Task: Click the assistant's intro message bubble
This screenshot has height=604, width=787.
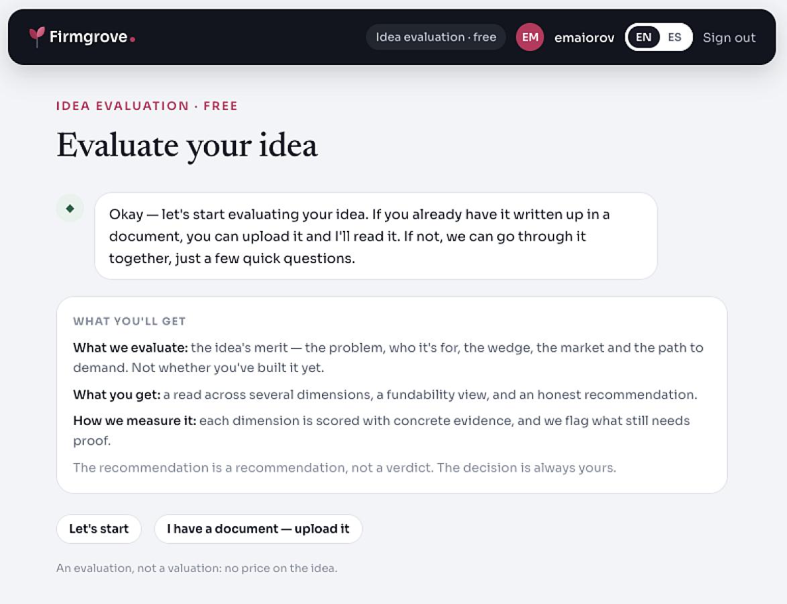Action: pos(376,236)
